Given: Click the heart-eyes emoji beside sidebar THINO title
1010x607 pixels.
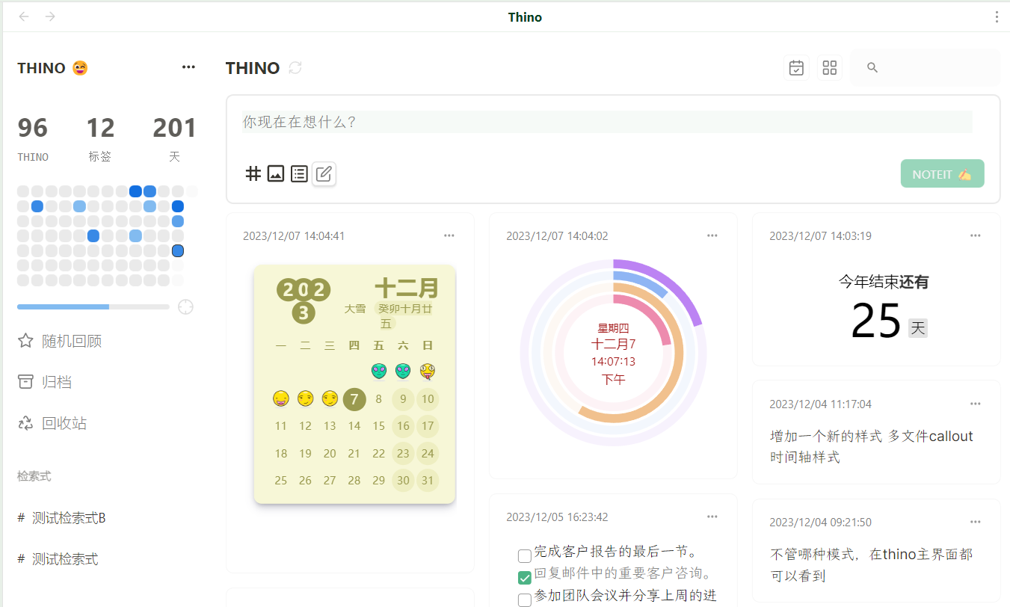Looking at the screenshot, I should pyautogui.click(x=80, y=68).
